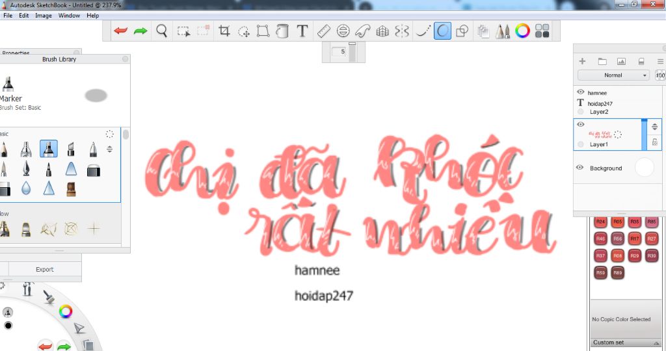Screen dimensions: 666x351
Task: Select the crosshair Glow brush
Action: click(94, 228)
